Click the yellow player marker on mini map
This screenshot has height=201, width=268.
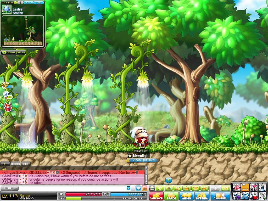pyautogui.click(x=13, y=40)
